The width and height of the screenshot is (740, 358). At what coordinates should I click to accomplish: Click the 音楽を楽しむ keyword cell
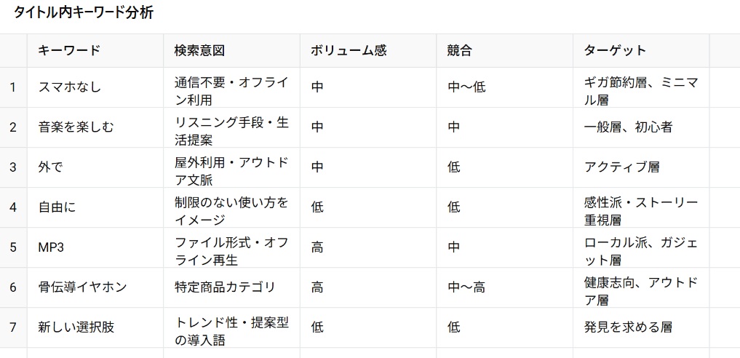95,127
